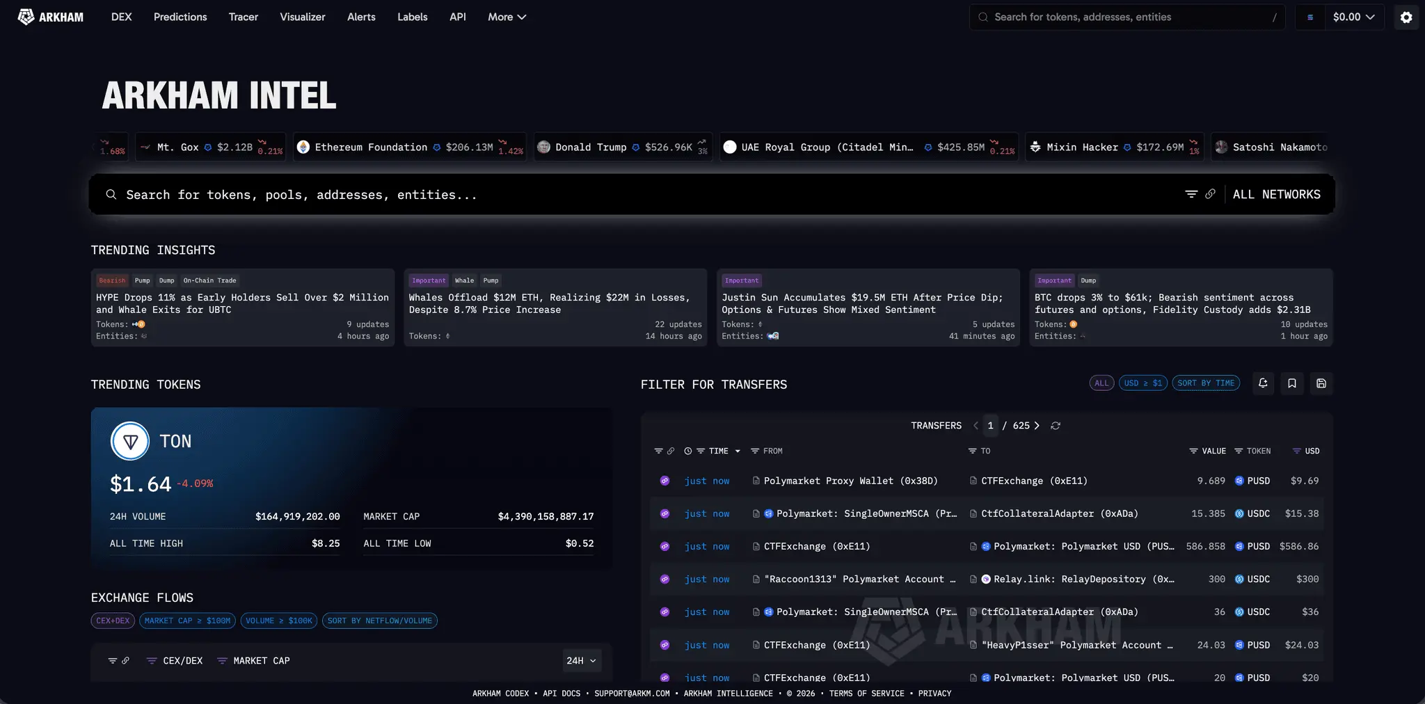
Task: Open the Tracer nav item
Action: click(244, 17)
